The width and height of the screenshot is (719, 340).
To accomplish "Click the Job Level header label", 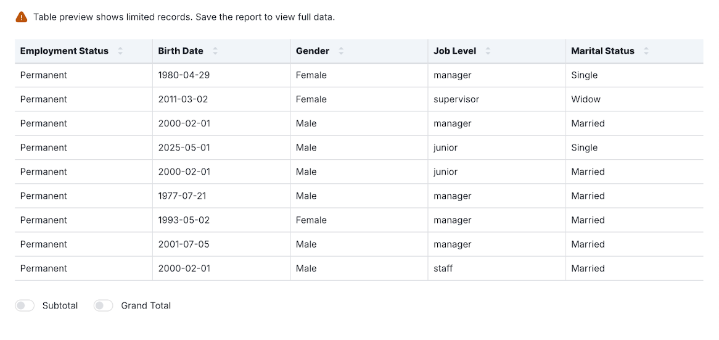I will click(x=454, y=51).
